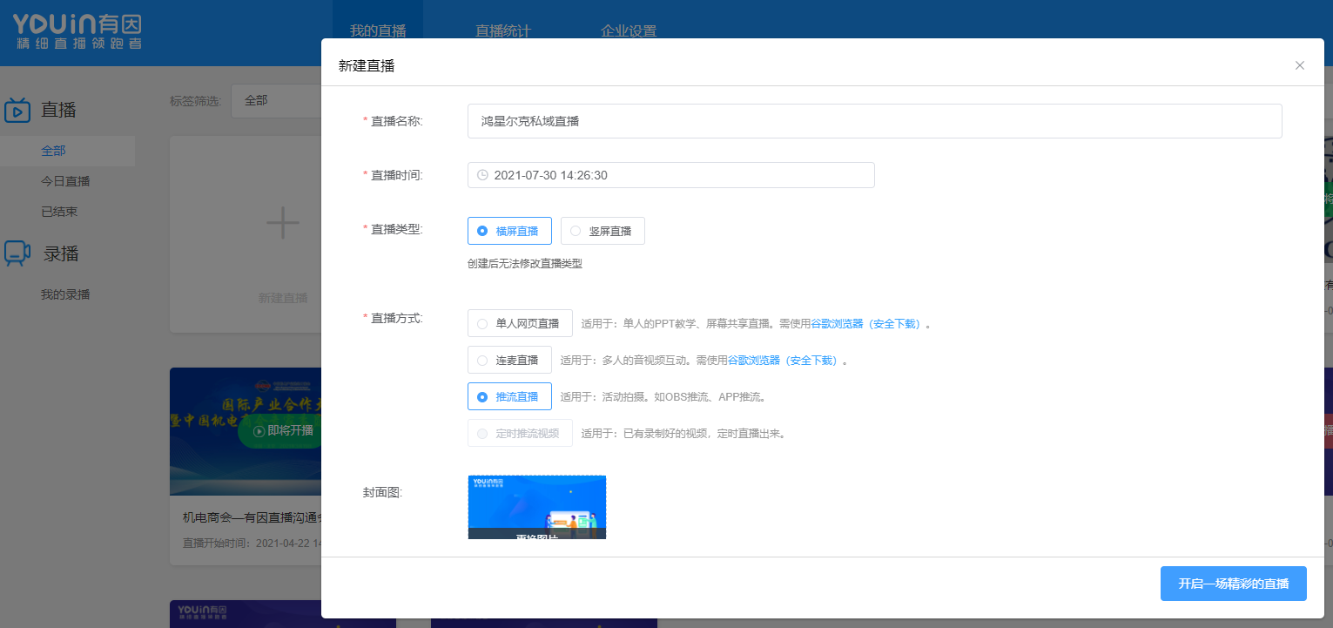This screenshot has width=1333, height=628.
Task: Select 竖屏直播 radio option
Action: coord(603,231)
